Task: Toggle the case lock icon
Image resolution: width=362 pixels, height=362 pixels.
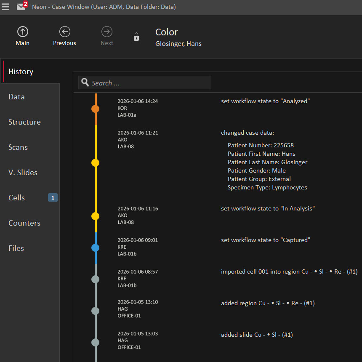Action: click(x=136, y=37)
